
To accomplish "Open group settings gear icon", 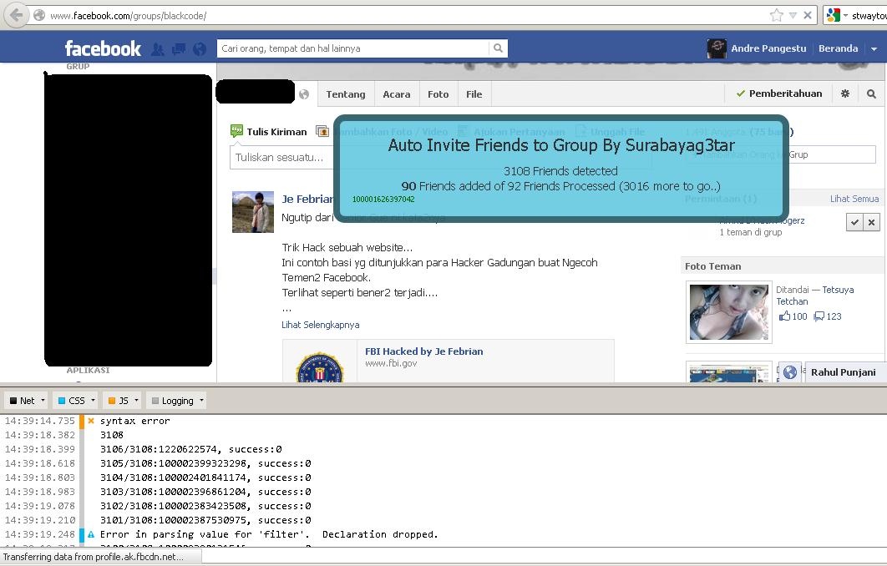I will click(x=844, y=93).
